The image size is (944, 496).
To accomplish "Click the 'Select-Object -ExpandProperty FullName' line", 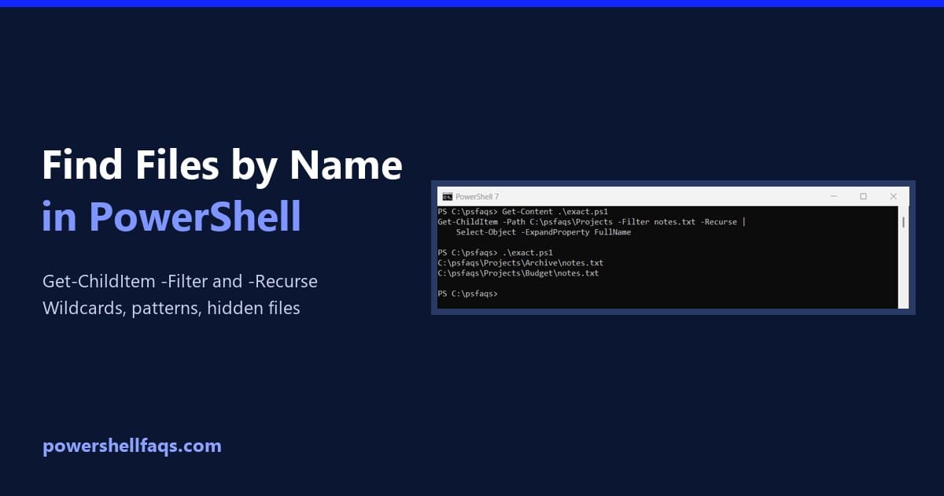I will click(x=544, y=232).
